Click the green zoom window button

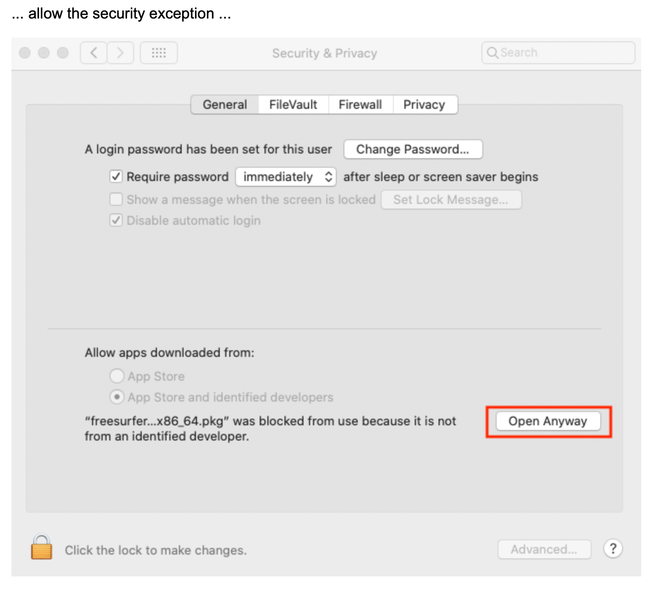click(x=63, y=53)
